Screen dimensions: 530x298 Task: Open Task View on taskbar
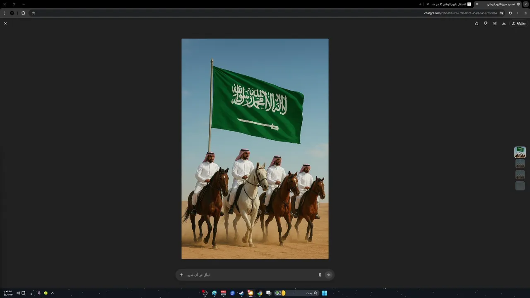click(x=269, y=293)
